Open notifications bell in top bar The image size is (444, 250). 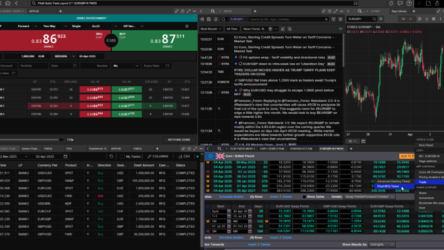pos(391,3)
